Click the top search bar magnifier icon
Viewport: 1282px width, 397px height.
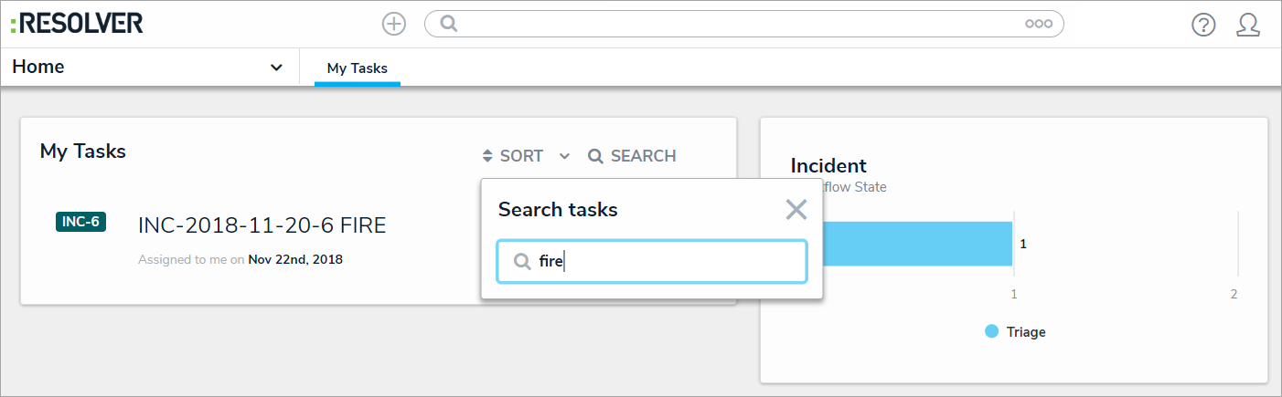point(448,24)
